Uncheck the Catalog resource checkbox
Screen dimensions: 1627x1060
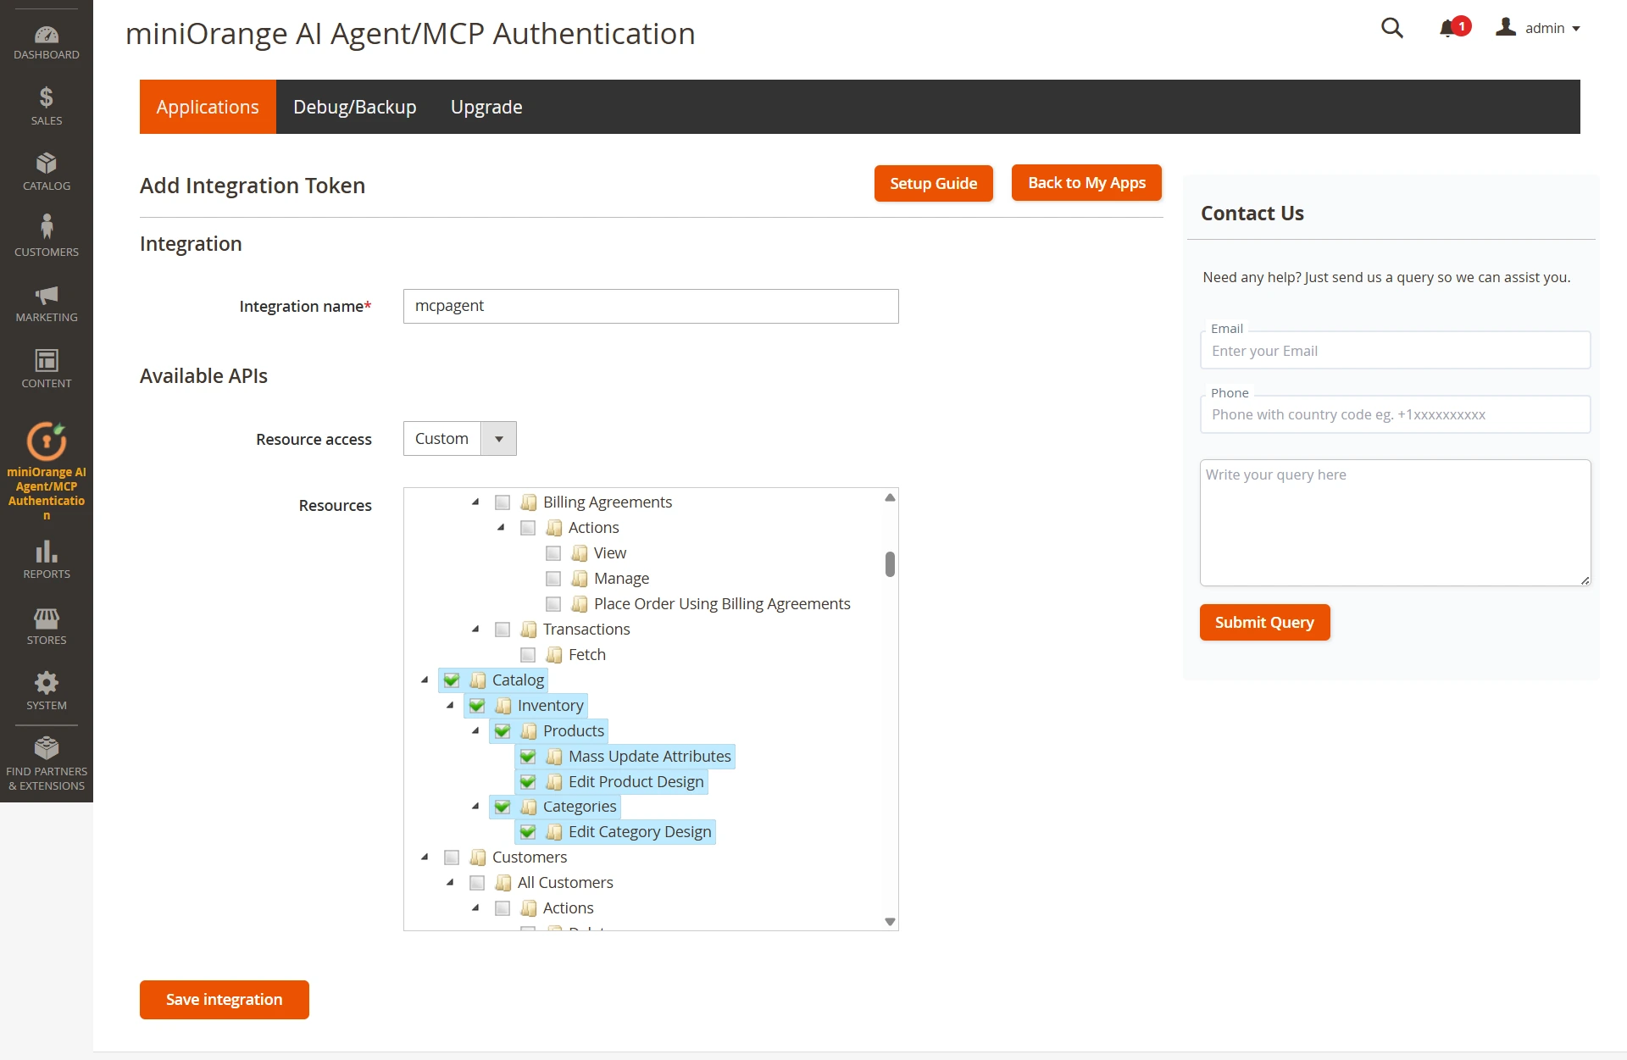(x=452, y=680)
